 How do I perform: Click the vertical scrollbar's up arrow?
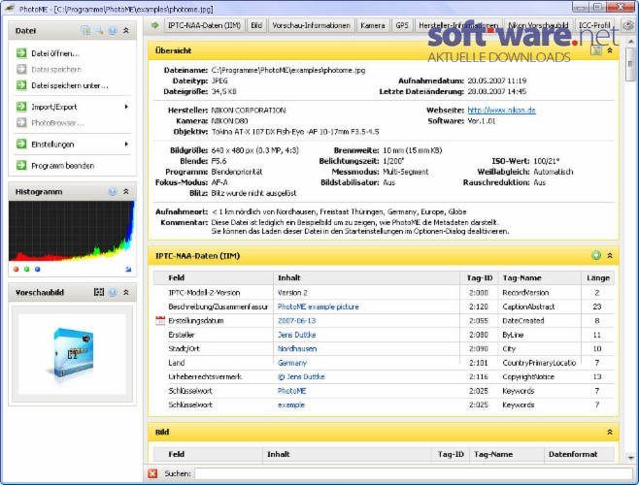[630, 42]
